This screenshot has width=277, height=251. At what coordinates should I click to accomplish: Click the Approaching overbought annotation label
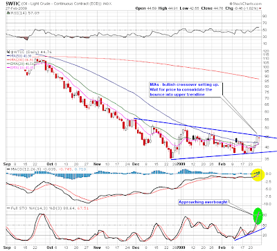tap(203, 202)
